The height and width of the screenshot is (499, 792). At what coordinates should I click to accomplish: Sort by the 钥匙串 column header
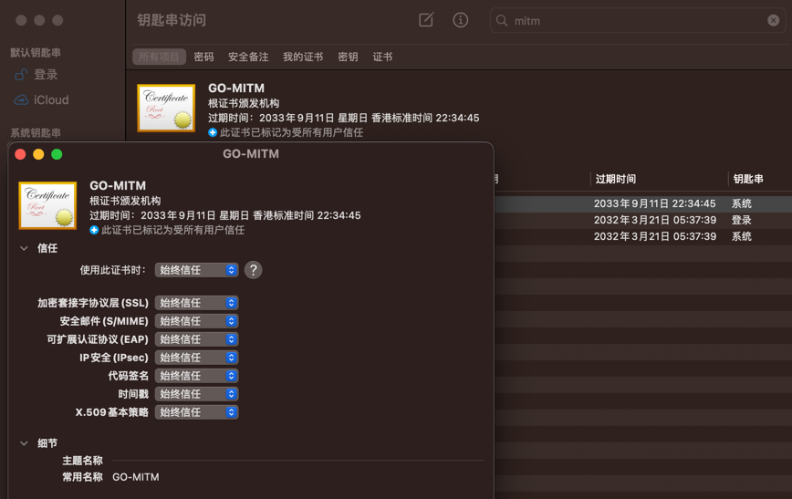748,179
